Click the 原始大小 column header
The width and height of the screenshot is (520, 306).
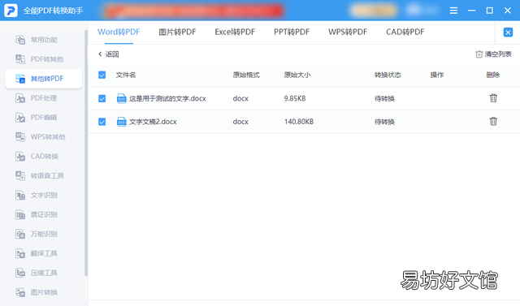(x=297, y=75)
